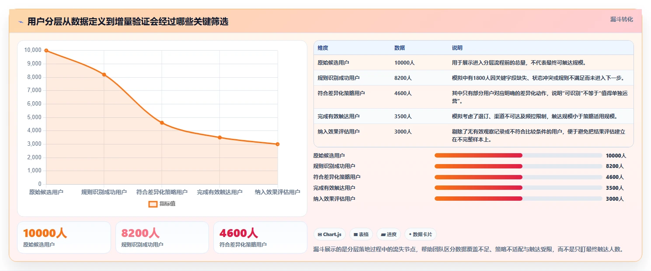Click the 10,000 data point on the line chart
The image size is (651, 271).
pyautogui.click(x=46, y=51)
